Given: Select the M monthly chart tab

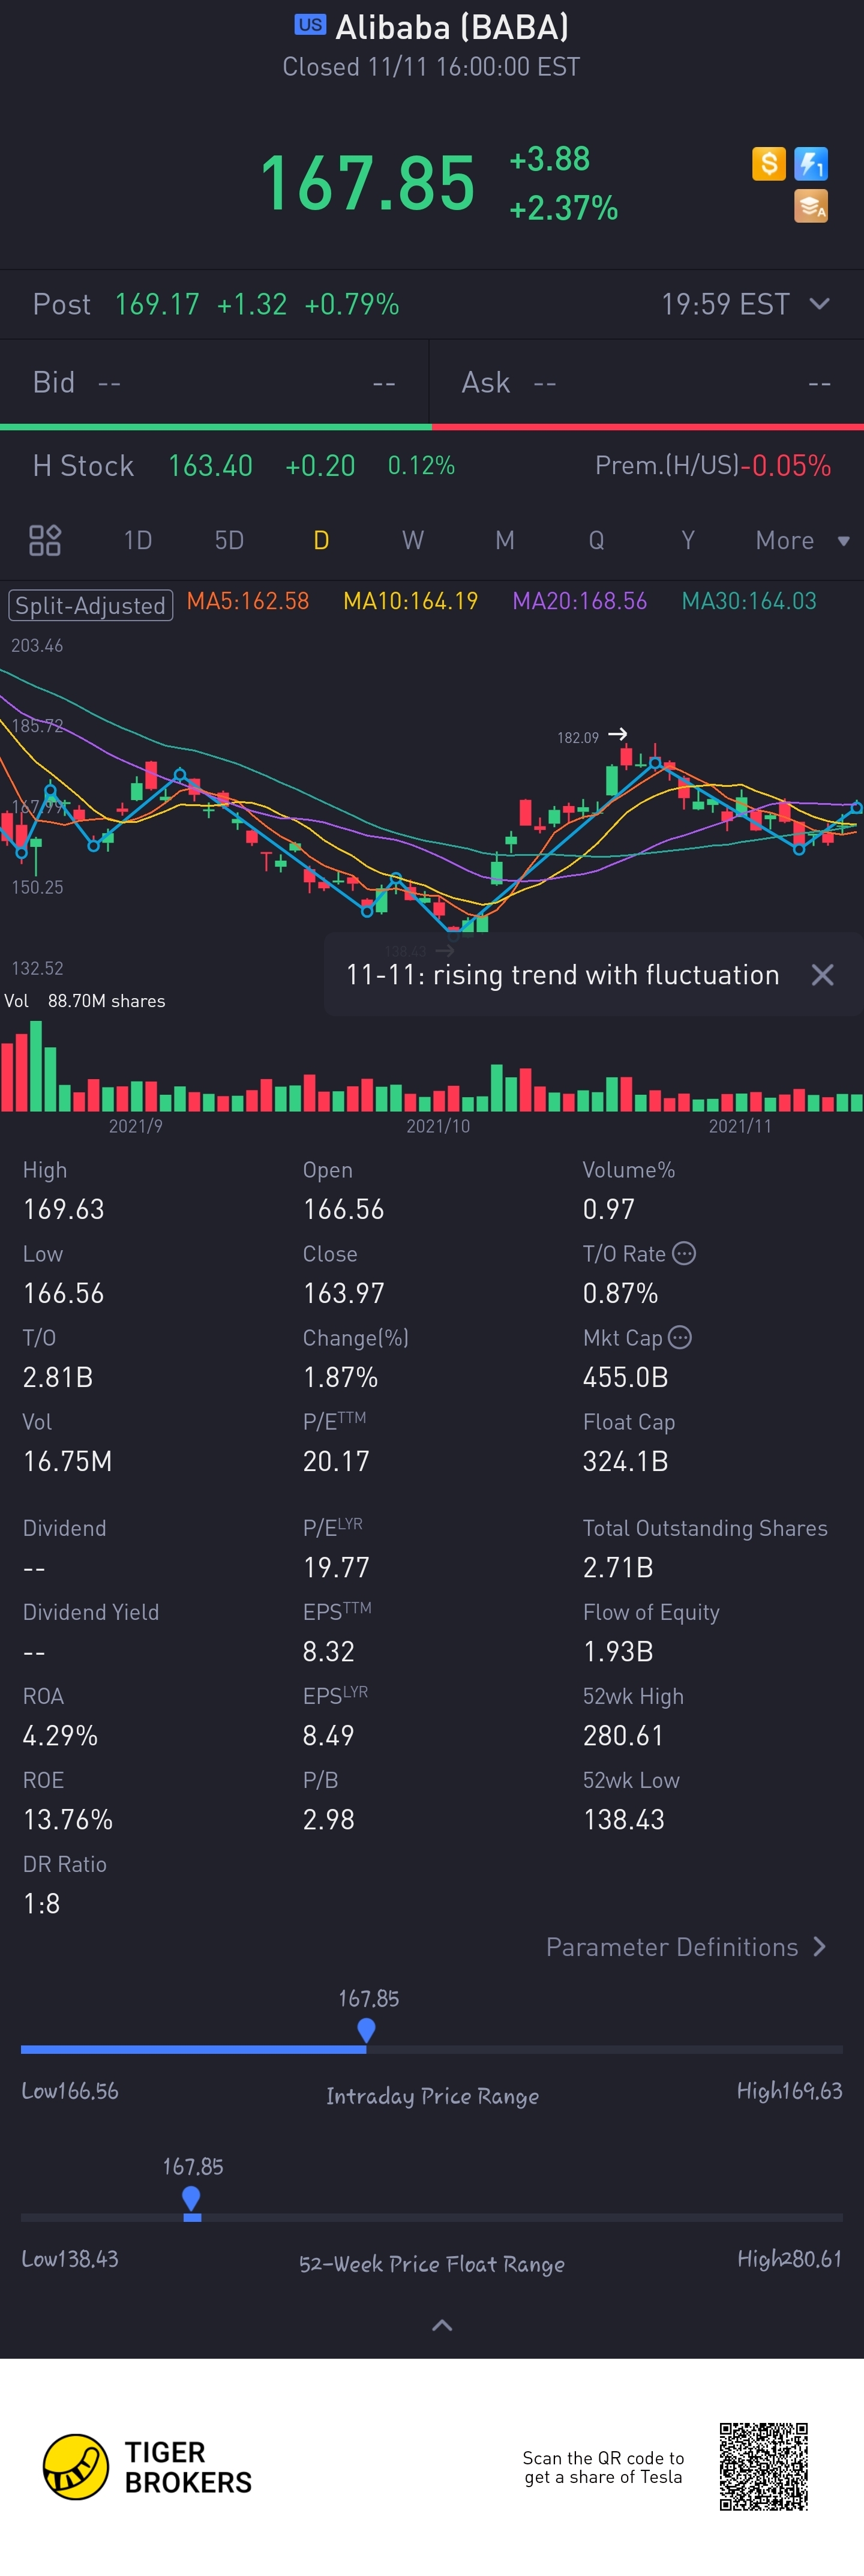Looking at the screenshot, I should tap(505, 540).
